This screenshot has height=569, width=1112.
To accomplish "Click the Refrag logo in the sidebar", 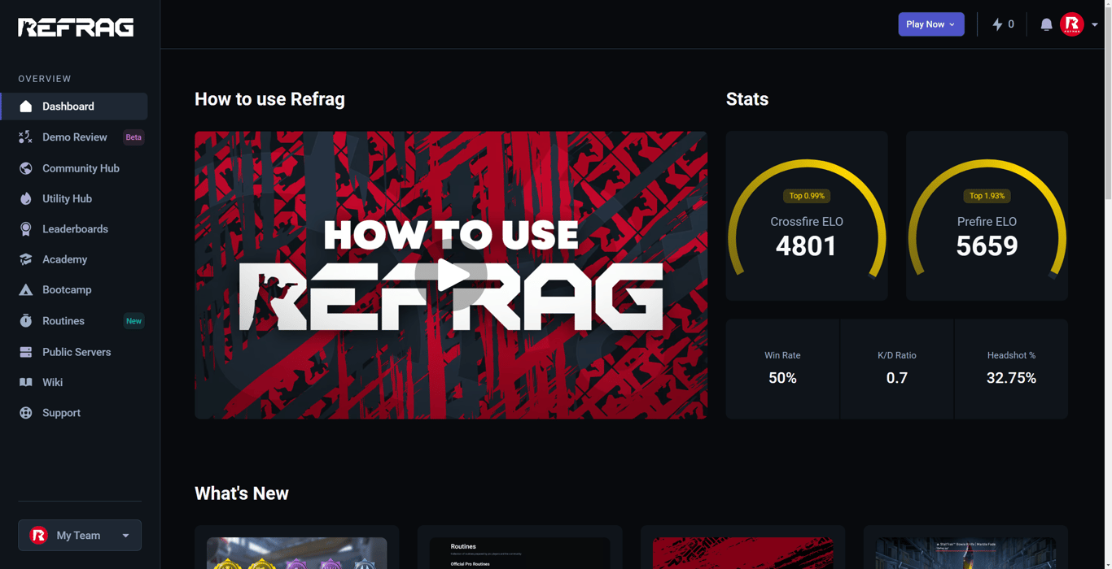I will click(x=76, y=28).
